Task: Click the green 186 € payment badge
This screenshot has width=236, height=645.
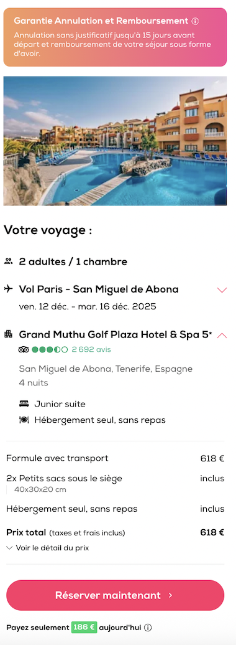Action: (84, 628)
